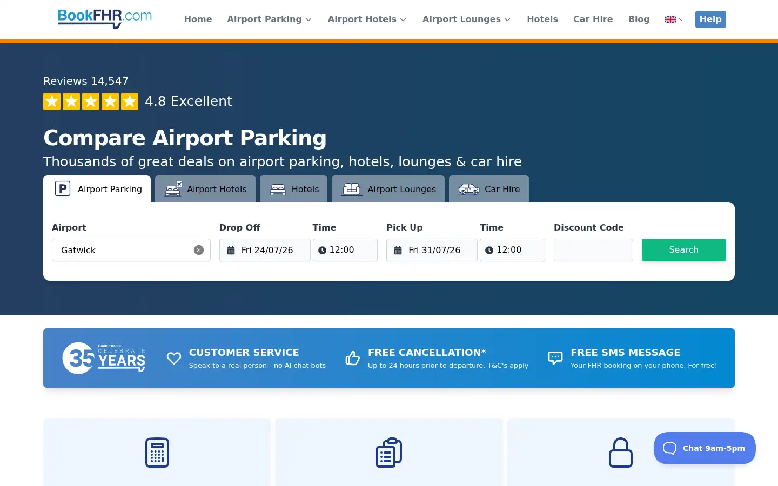
Task: Click the clipboard icon card
Action: click(x=389, y=453)
